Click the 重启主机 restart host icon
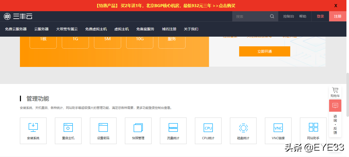Image resolution: width=349 pixels, height=157 pixels. point(68,127)
